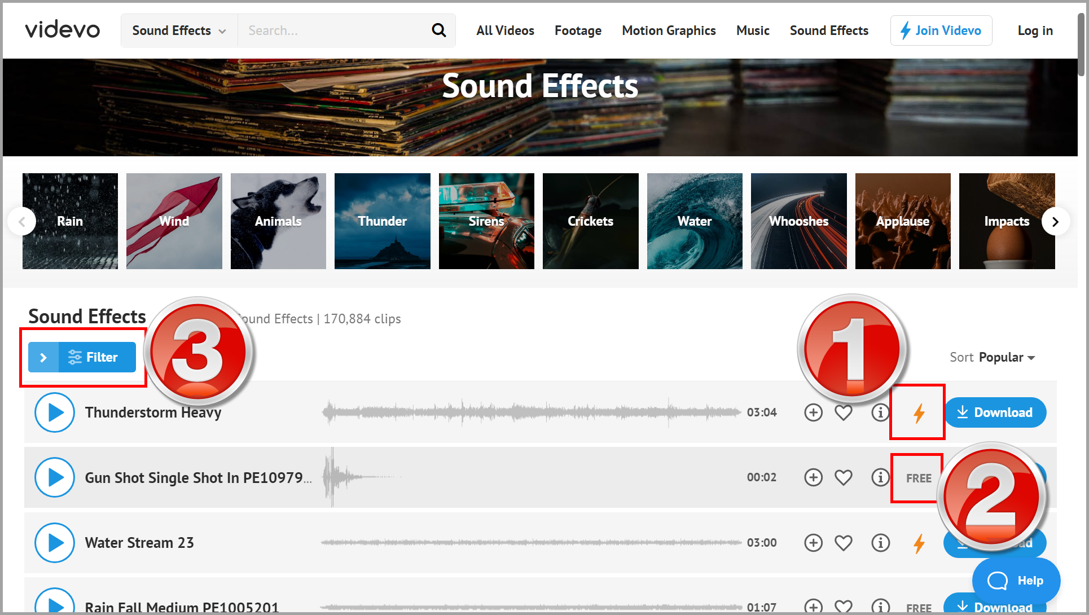Click the Log in link
The height and width of the screenshot is (615, 1089).
click(x=1035, y=30)
